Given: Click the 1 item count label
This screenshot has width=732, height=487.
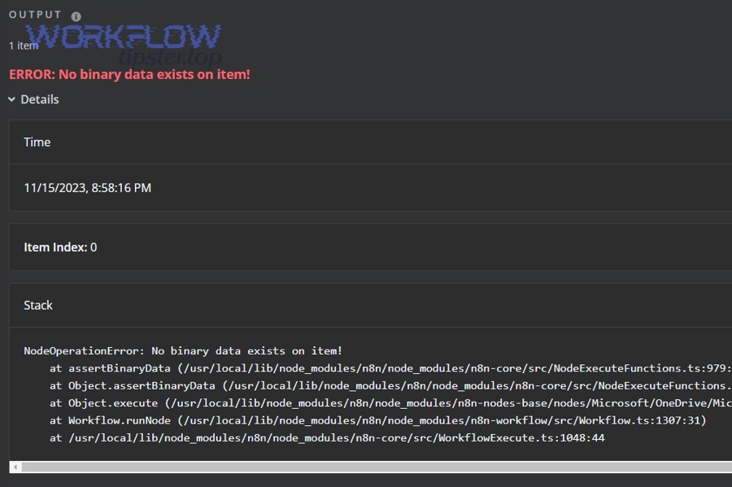Looking at the screenshot, I should 24,46.
